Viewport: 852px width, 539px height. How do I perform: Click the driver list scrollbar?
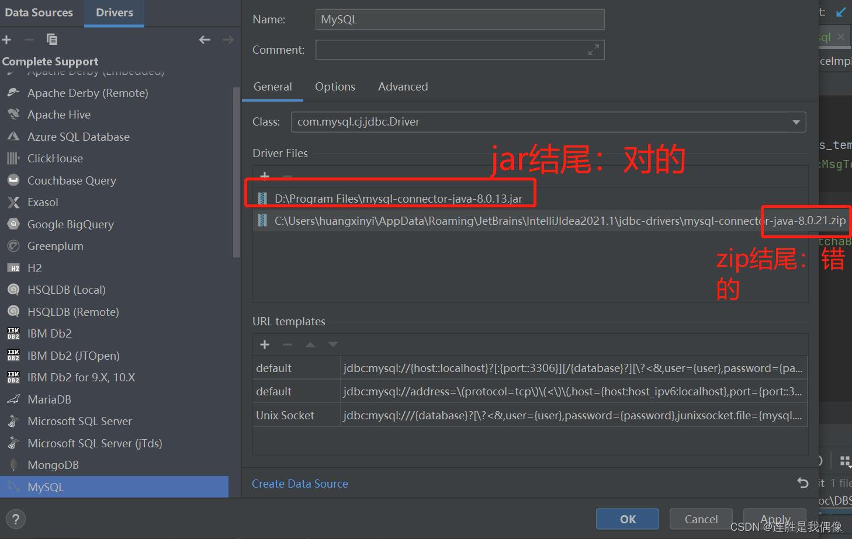(x=236, y=172)
